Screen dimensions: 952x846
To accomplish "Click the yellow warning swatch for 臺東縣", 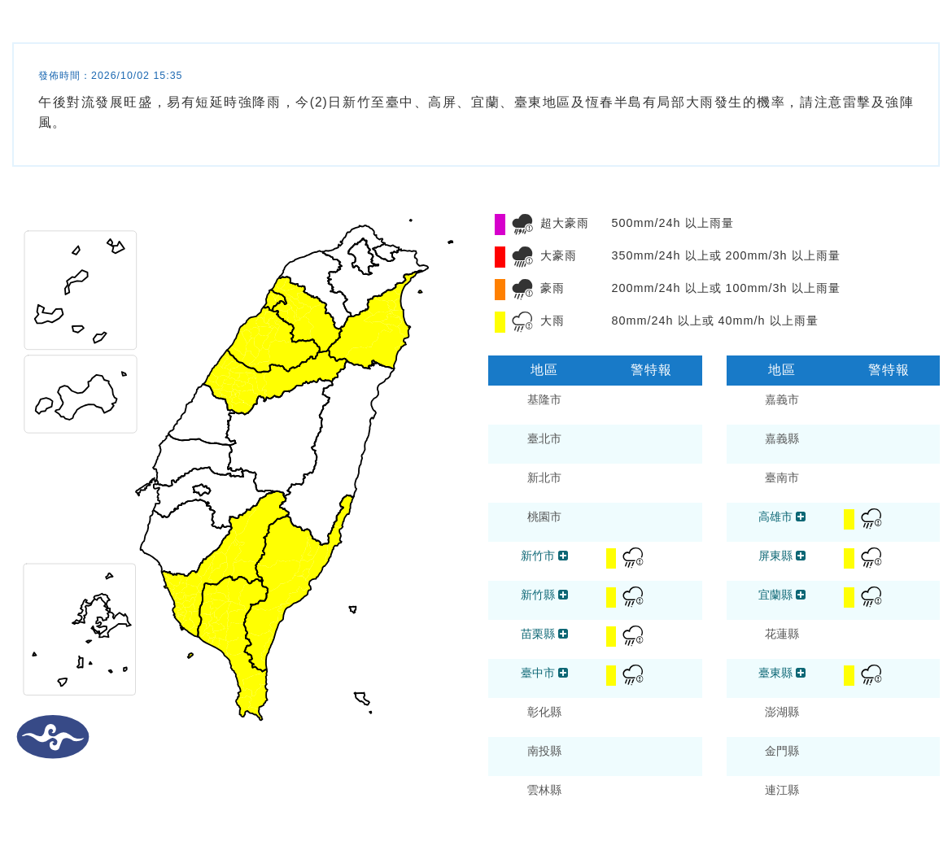I will click(849, 675).
